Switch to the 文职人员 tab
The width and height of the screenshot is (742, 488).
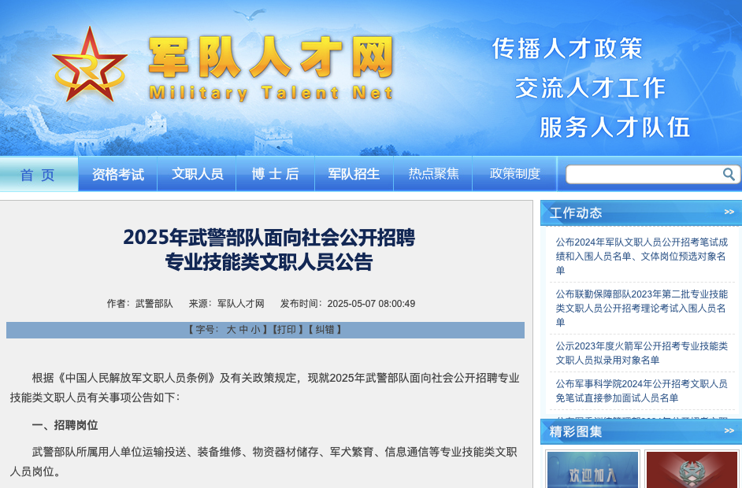click(196, 174)
